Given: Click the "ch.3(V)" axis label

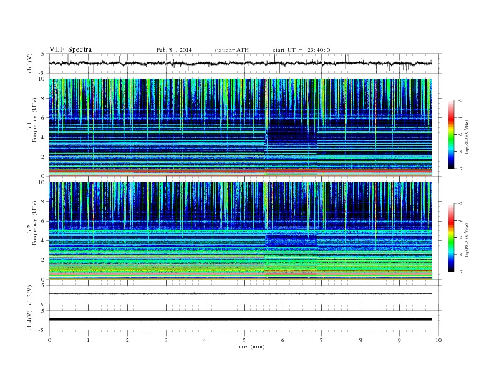Looking at the screenshot, I should pyautogui.click(x=30, y=295).
